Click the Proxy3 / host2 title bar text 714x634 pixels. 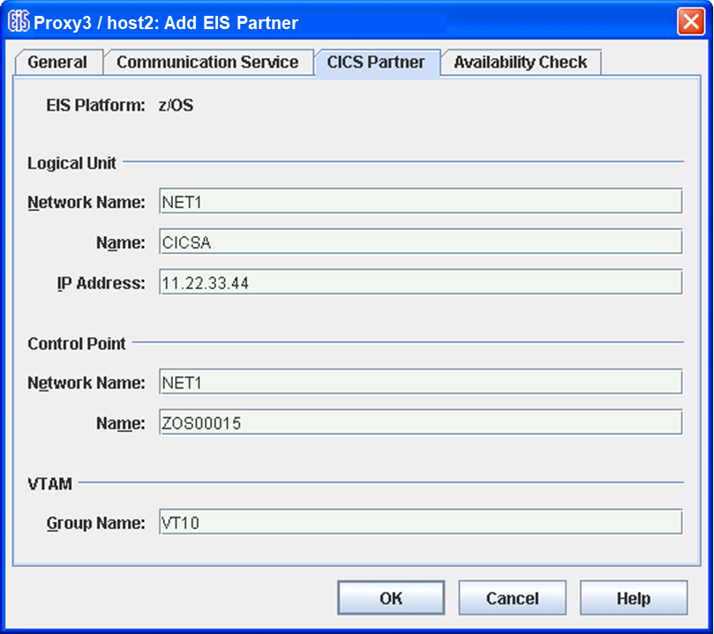tap(166, 23)
